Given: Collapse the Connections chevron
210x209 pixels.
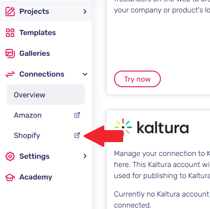Looking at the screenshot, I should [x=85, y=74].
